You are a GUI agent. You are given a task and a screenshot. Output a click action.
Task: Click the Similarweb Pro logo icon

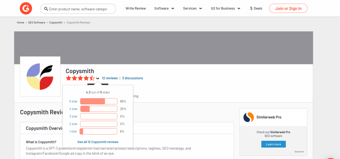(249, 117)
